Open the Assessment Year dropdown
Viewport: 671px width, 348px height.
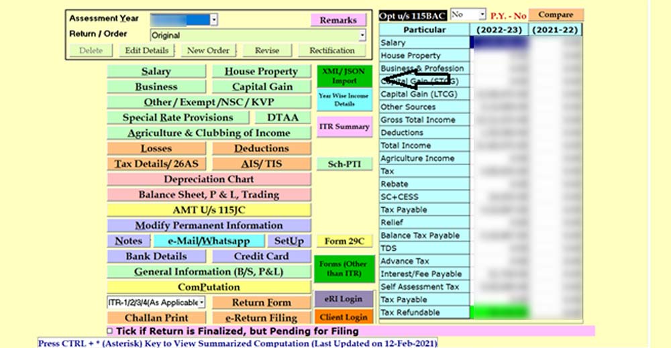tap(214, 20)
